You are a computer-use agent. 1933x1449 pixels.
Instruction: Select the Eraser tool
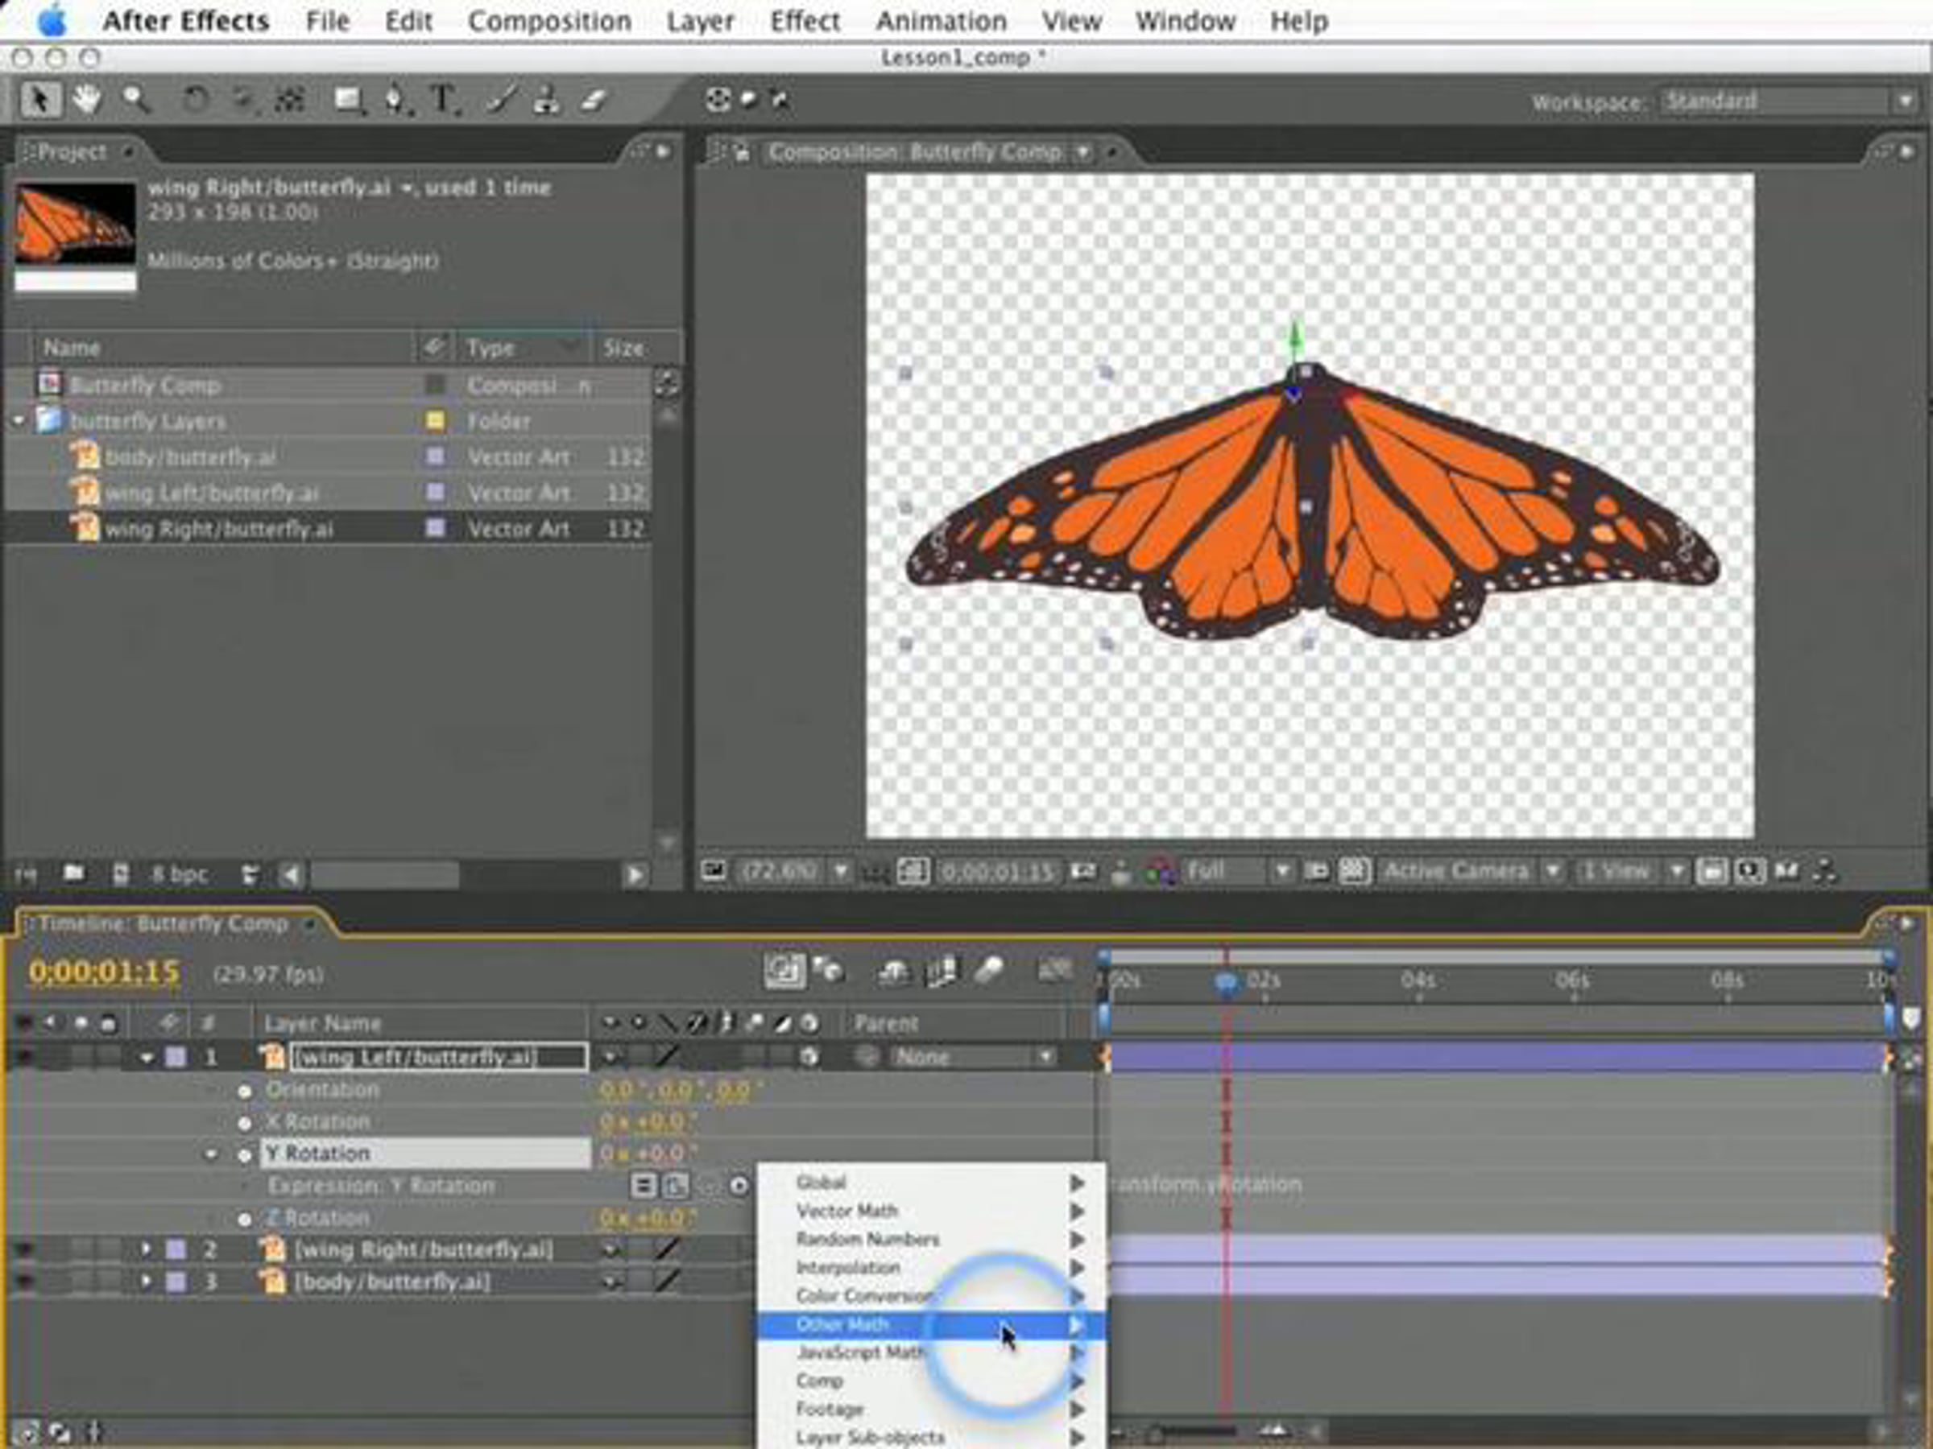[x=594, y=100]
